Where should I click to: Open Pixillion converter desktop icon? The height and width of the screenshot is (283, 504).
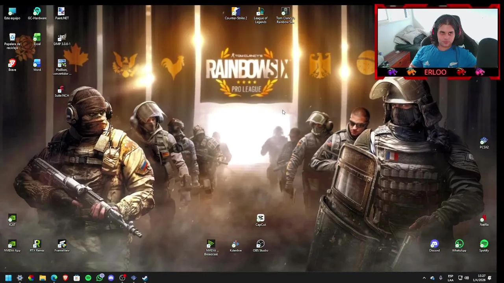click(62, 67)
